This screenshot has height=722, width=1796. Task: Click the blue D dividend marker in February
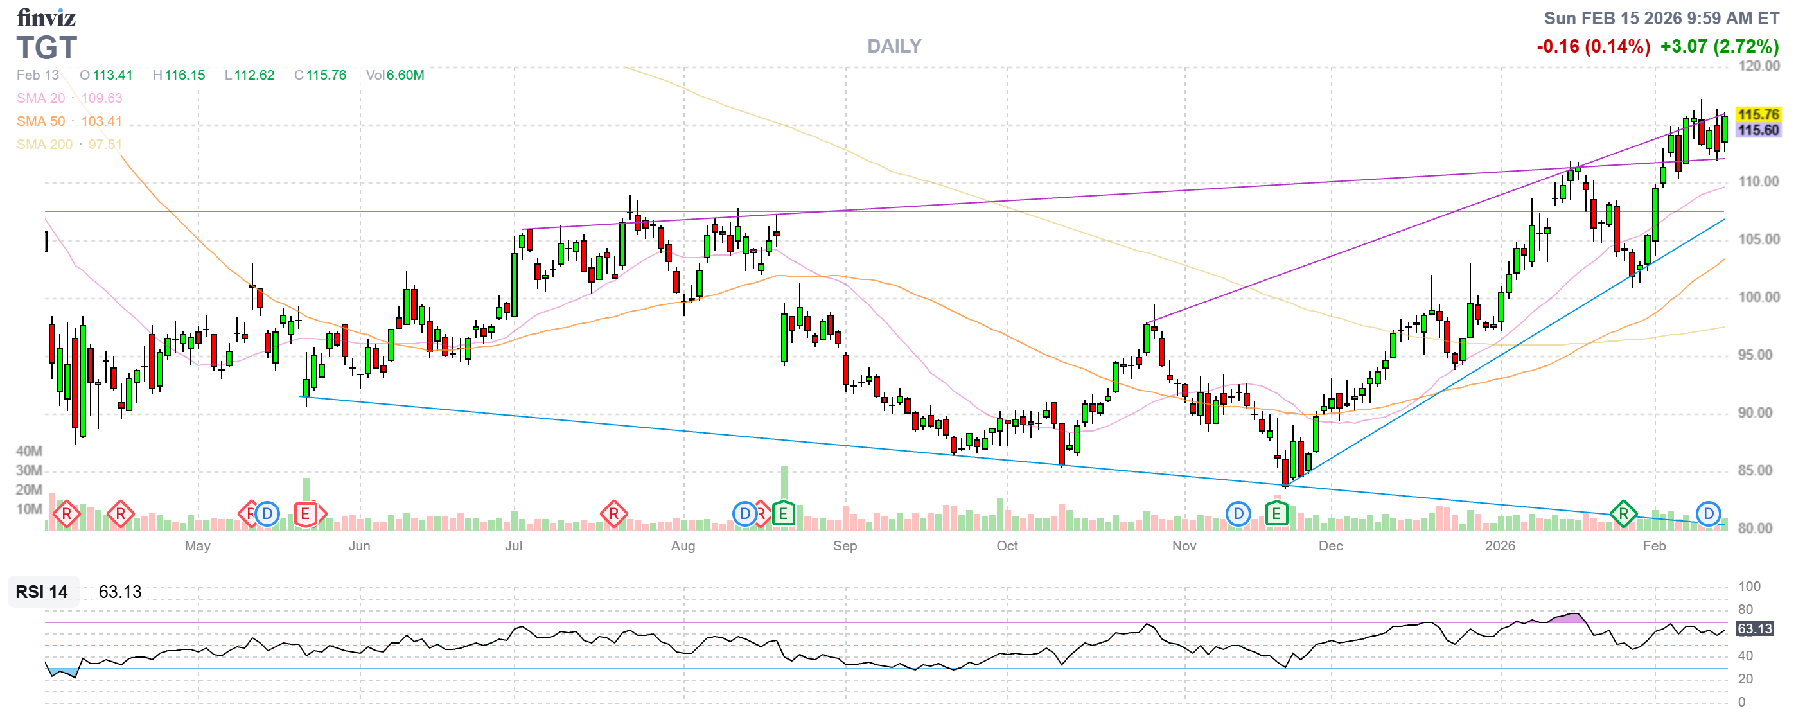tap(1708, 515)
